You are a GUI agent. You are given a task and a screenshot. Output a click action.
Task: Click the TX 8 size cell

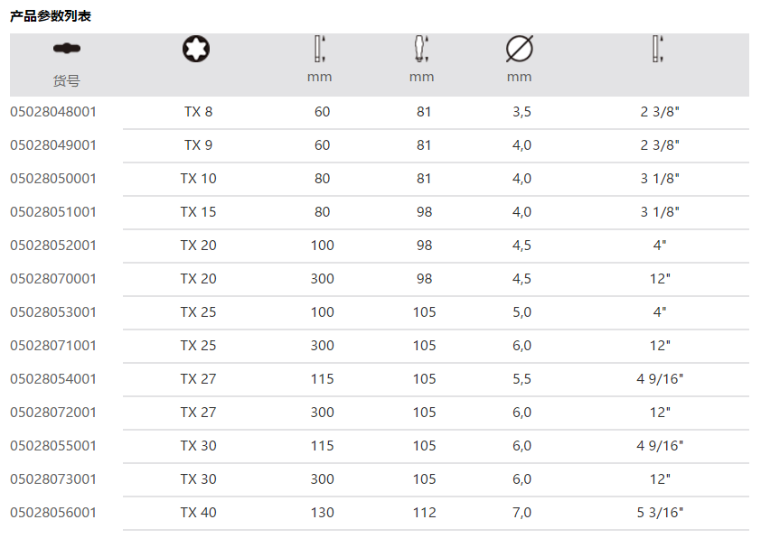199,112
